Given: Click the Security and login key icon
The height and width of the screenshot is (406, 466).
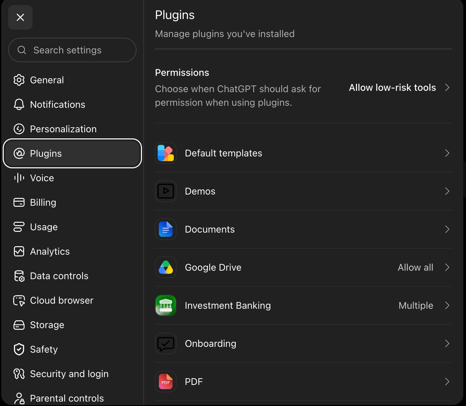Looking at the screenshot, I should pyautogui.click(x=19, y=374).
